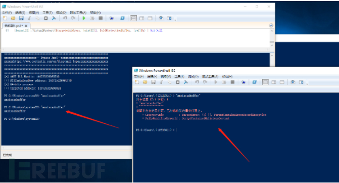
Task: Start PowerShell.exe from the front ISE toolbar
Action: click(x=255, y=82)
